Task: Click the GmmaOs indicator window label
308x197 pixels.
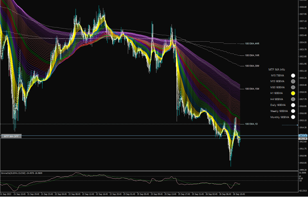Action: 21,173
